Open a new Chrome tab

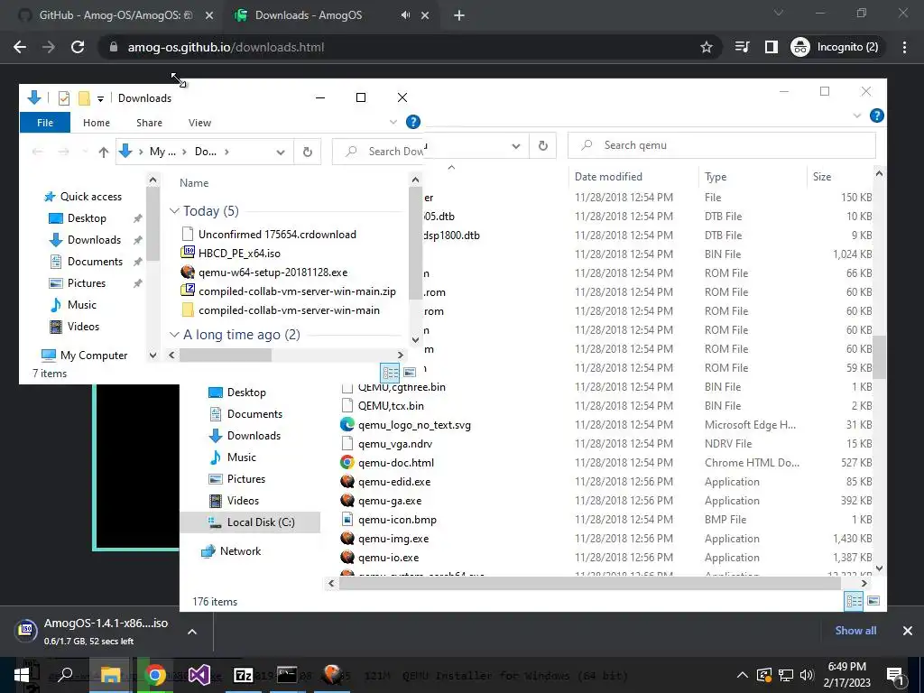click(459, 16)
